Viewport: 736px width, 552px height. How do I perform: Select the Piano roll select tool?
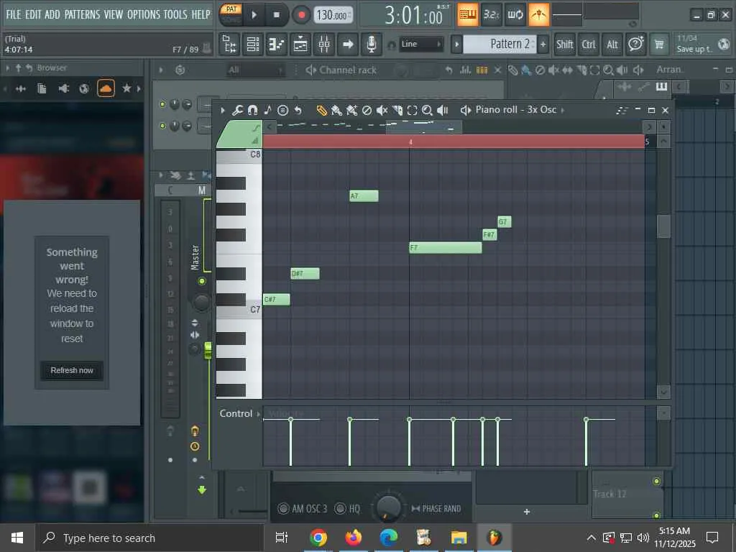click(412, 110)
